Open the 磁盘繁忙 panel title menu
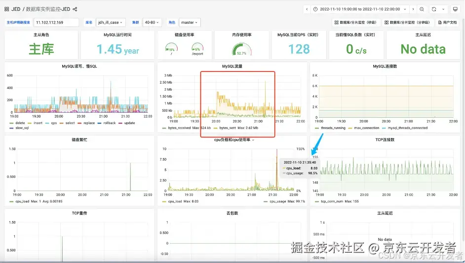This screenshot has width=465, height=263. click(x=79, y=140)
